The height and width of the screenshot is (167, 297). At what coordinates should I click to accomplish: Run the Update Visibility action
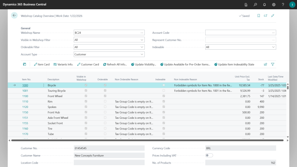(144, 64)
